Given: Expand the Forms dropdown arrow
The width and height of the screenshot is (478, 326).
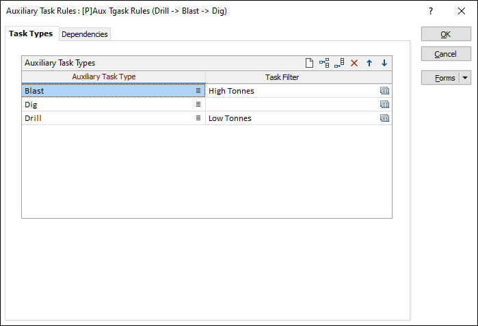Looking at the screenshot, I should (x=465, y=78).
